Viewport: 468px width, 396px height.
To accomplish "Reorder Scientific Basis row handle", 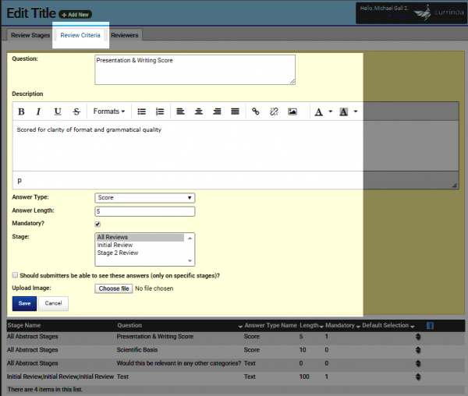I will pos(418,350).
